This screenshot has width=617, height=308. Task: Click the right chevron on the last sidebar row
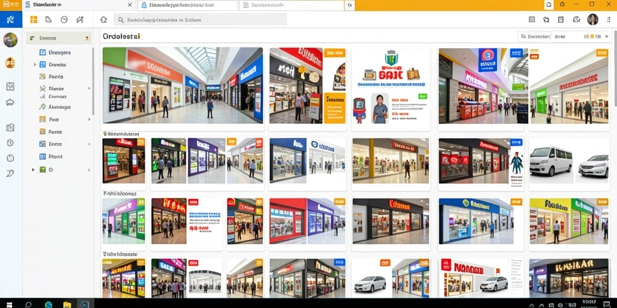click(x=89, y=170)
